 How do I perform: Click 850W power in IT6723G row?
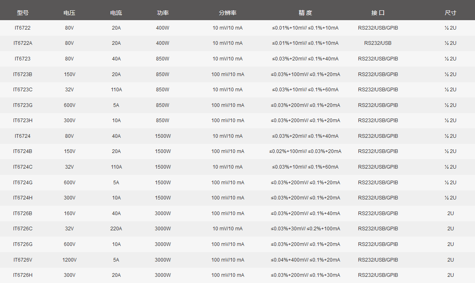(x=163, y=105)
